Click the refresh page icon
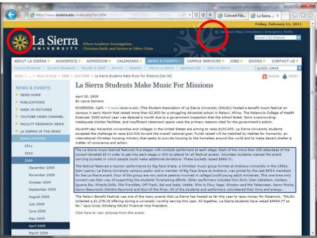The height and width of the screenshot is (238, 317). tap(203, 15)
